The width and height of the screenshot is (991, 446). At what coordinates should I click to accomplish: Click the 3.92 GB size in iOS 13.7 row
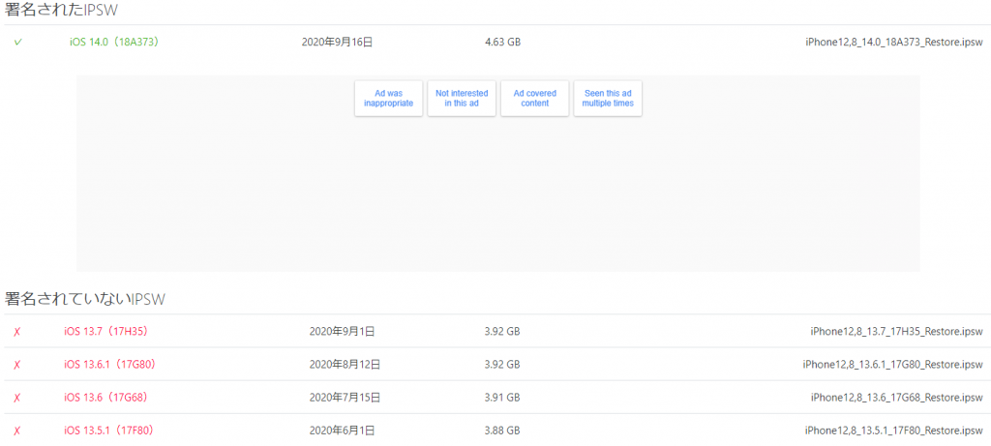[502, 331]
